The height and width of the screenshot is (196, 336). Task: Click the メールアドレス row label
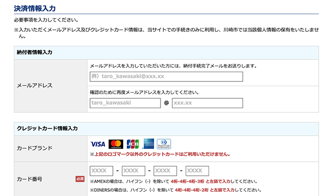35,86
